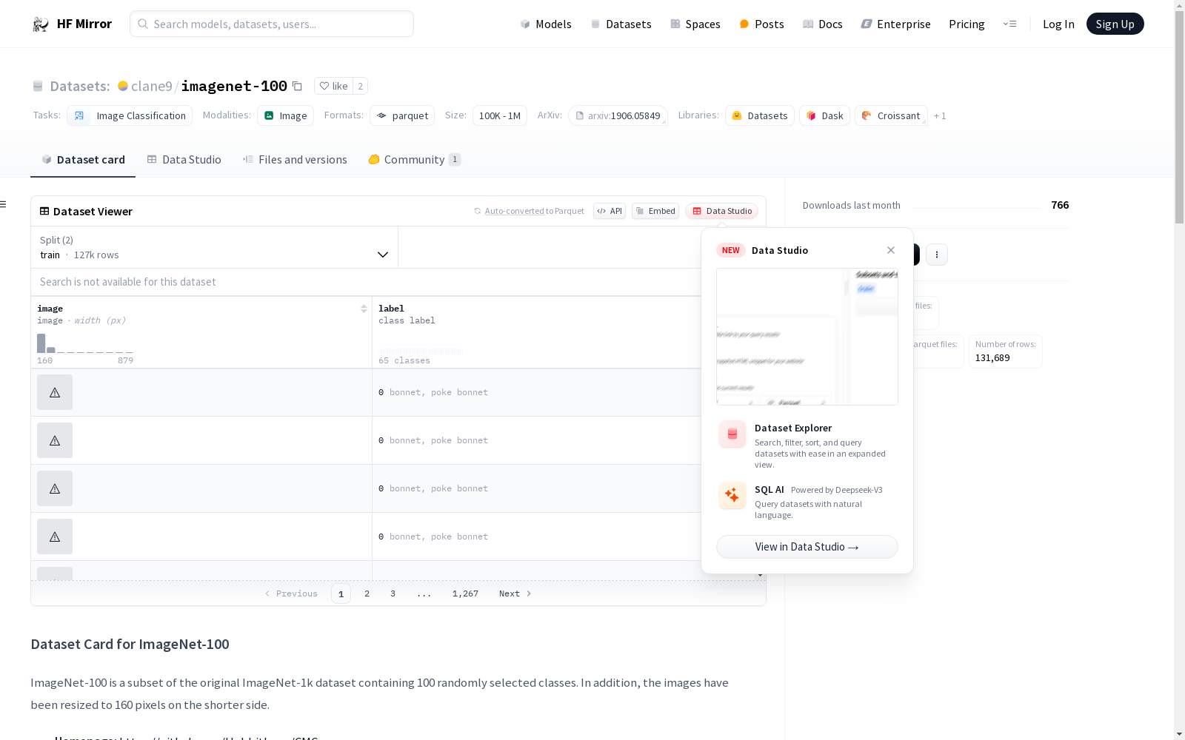1185x740 pixels.
Task: Click Log In
Action: pyautogui.click(x=1058, y=24)
